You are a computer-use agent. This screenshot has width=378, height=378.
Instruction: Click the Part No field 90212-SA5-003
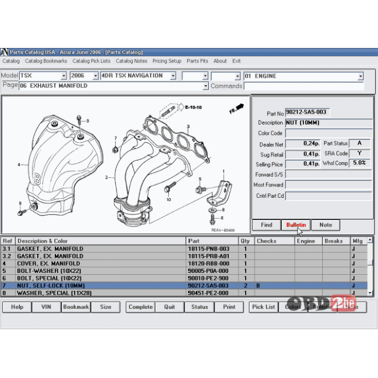pyautogui.click(x=307, y=112)
